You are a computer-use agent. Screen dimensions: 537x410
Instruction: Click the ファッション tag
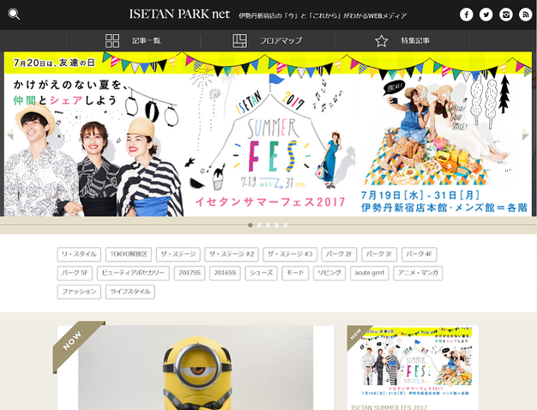79,292
